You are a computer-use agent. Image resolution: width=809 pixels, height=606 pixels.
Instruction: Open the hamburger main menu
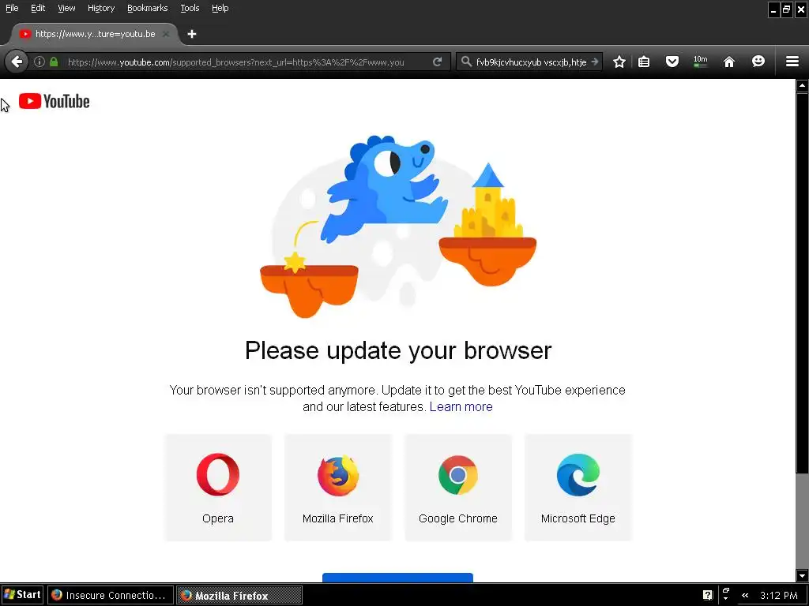[792, 62]
